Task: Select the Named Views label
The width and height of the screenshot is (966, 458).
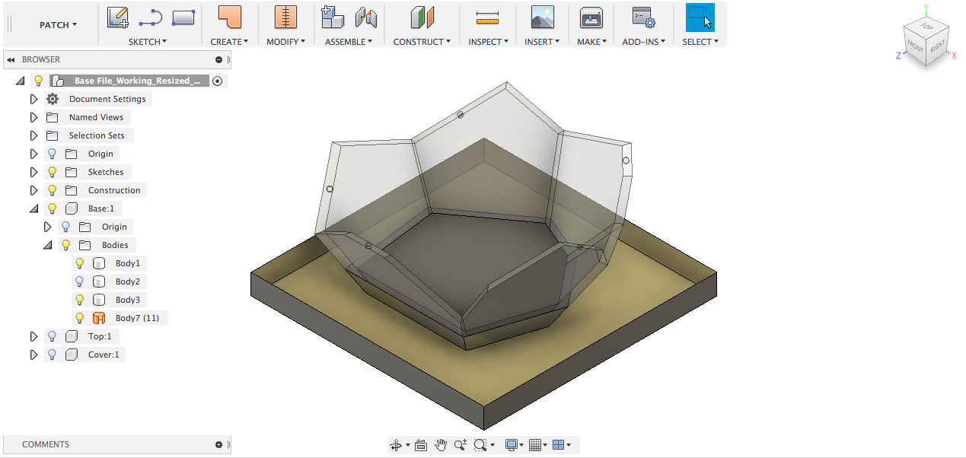Action: tap(96, 117)
